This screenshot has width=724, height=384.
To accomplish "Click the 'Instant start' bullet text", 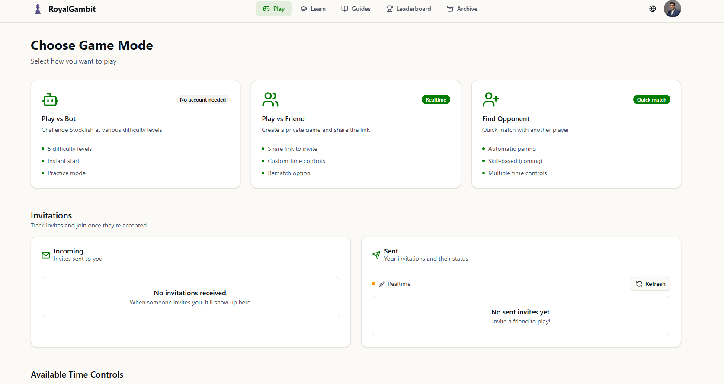I will pos(64,161).
